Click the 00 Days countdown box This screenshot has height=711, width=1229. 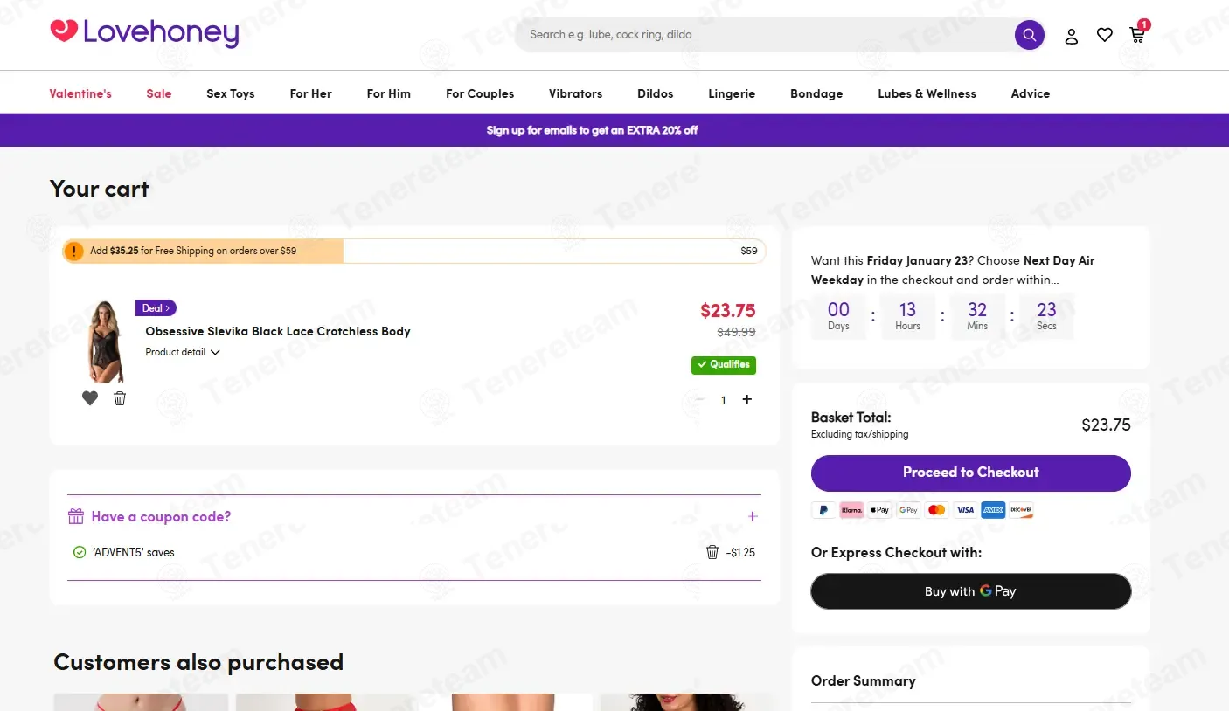(838, 315)
